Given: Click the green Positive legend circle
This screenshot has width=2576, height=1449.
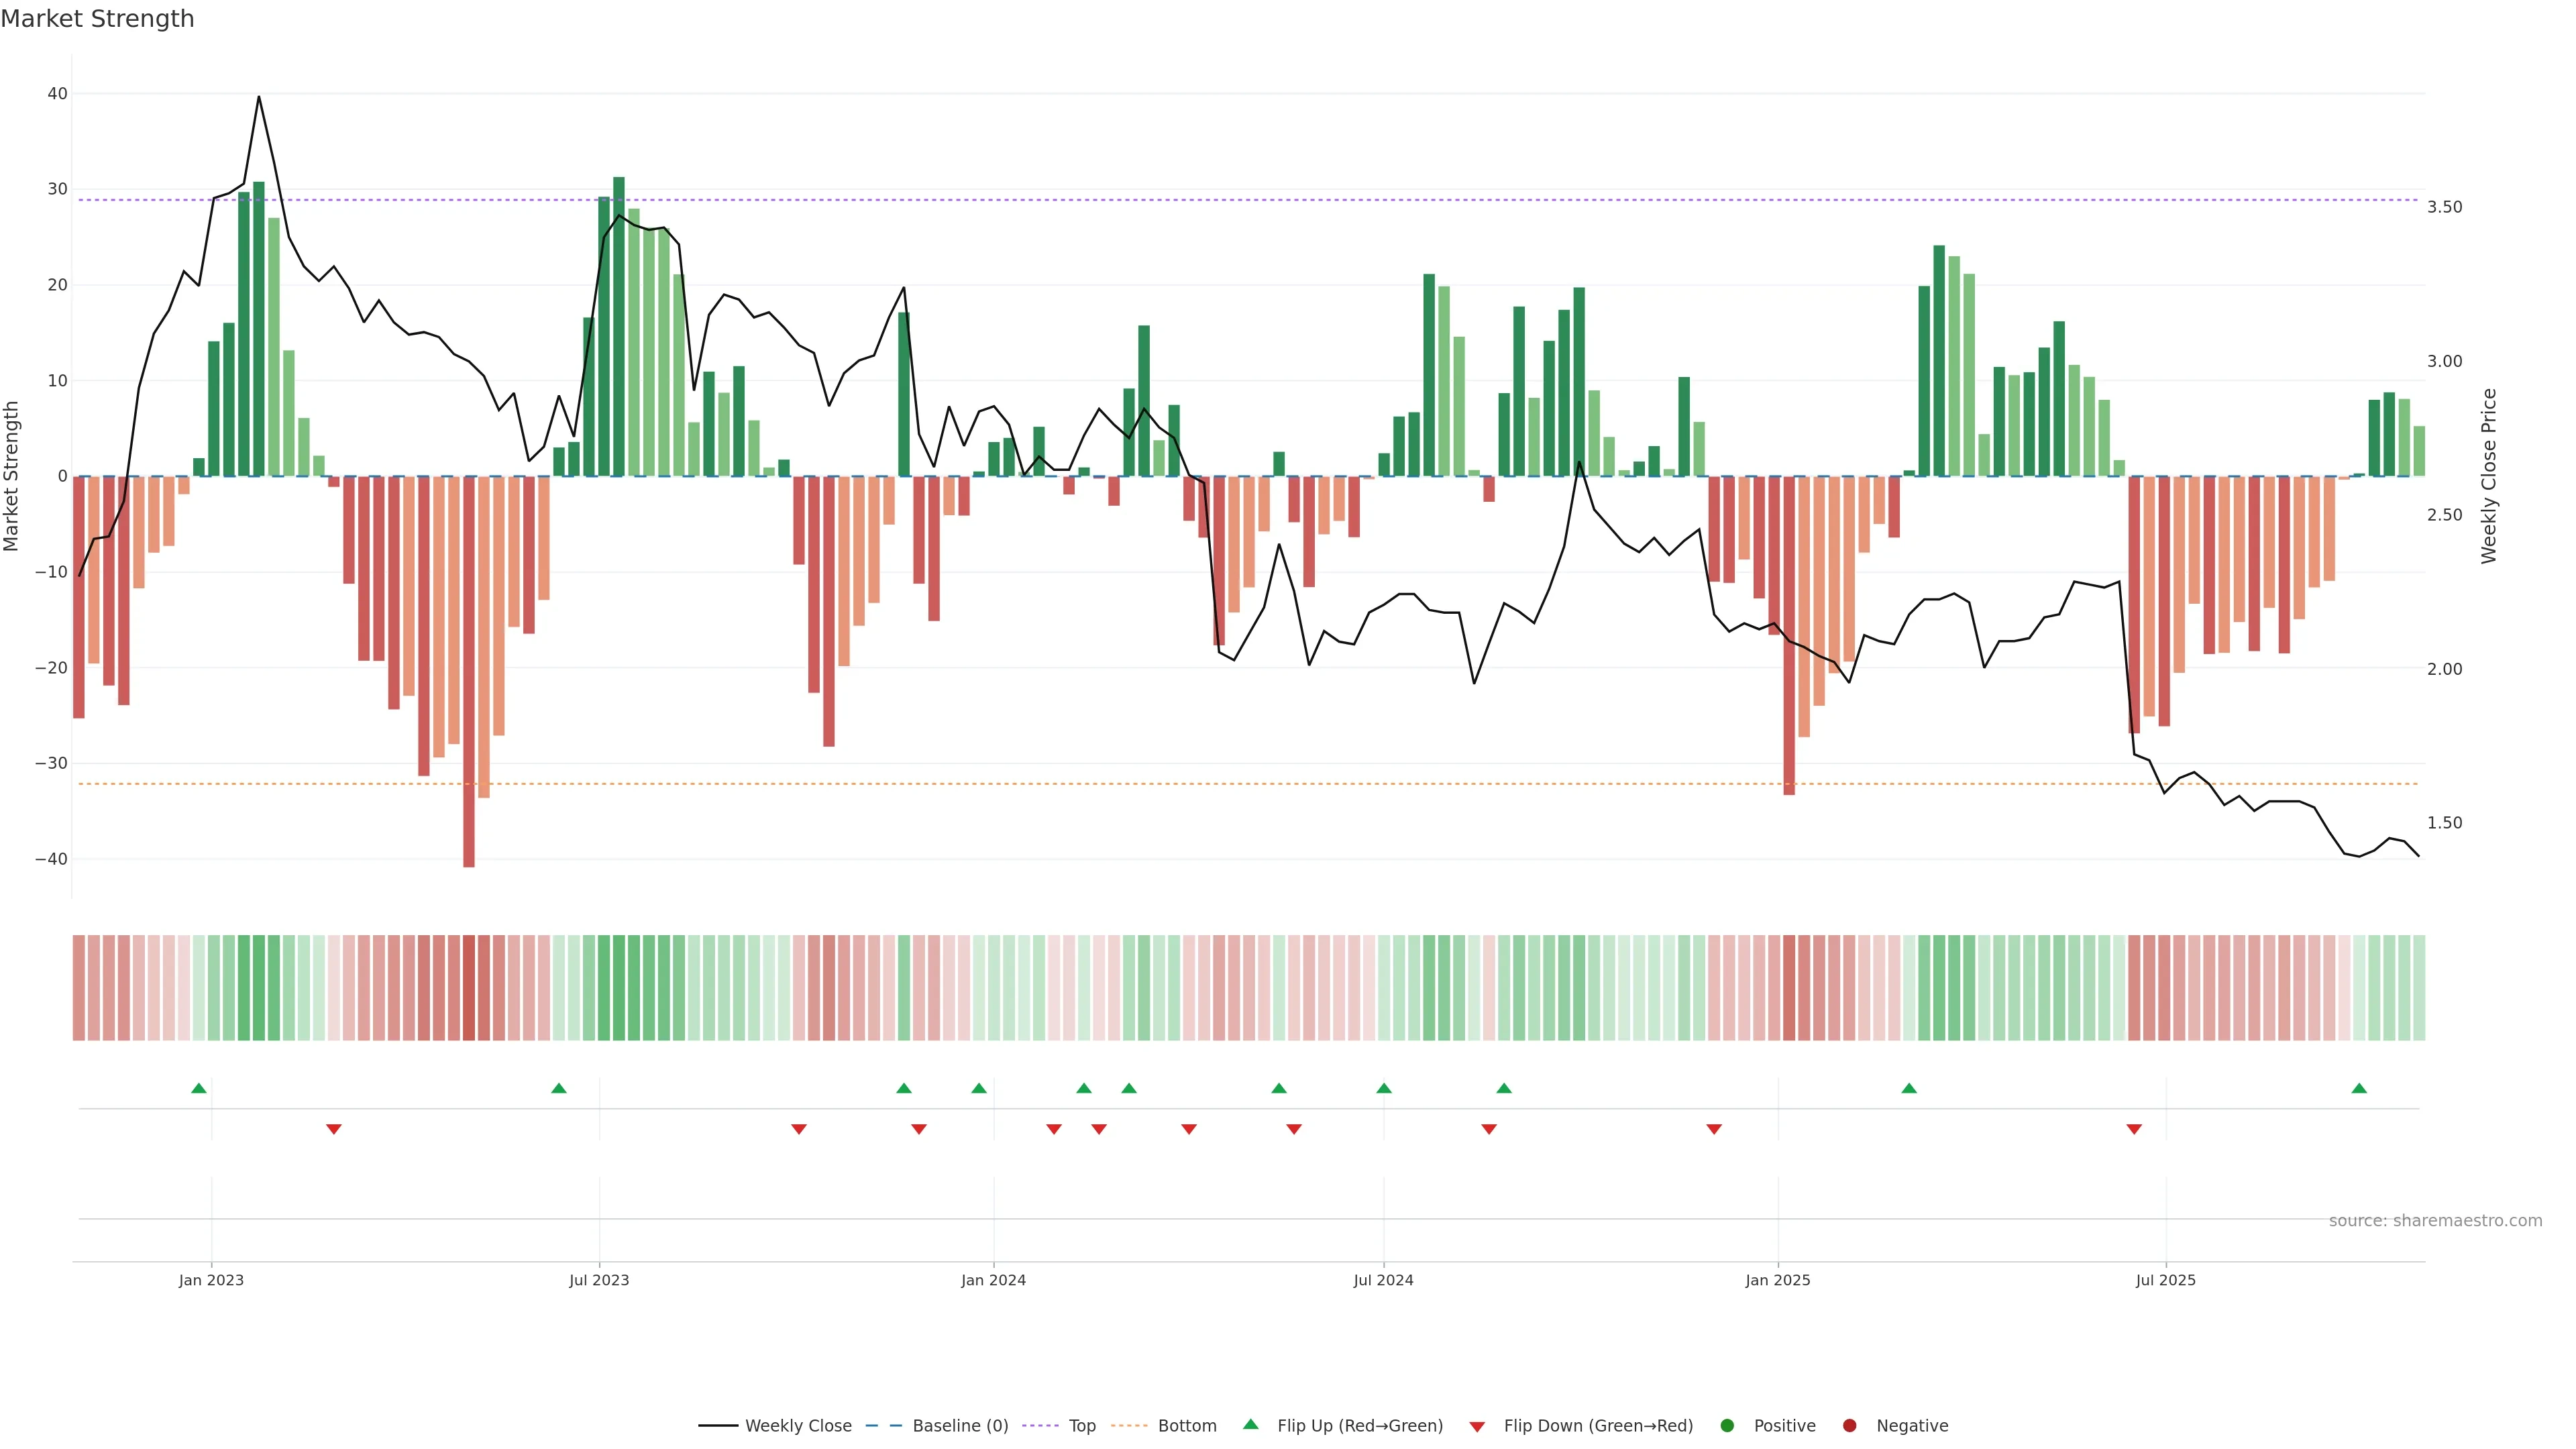Looking at the screenshot, I should tap(1727, 1425).
